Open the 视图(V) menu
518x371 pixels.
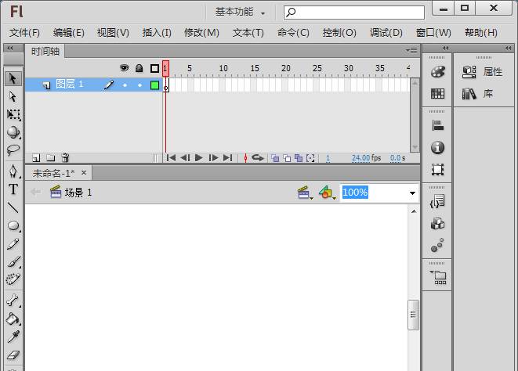113,33
